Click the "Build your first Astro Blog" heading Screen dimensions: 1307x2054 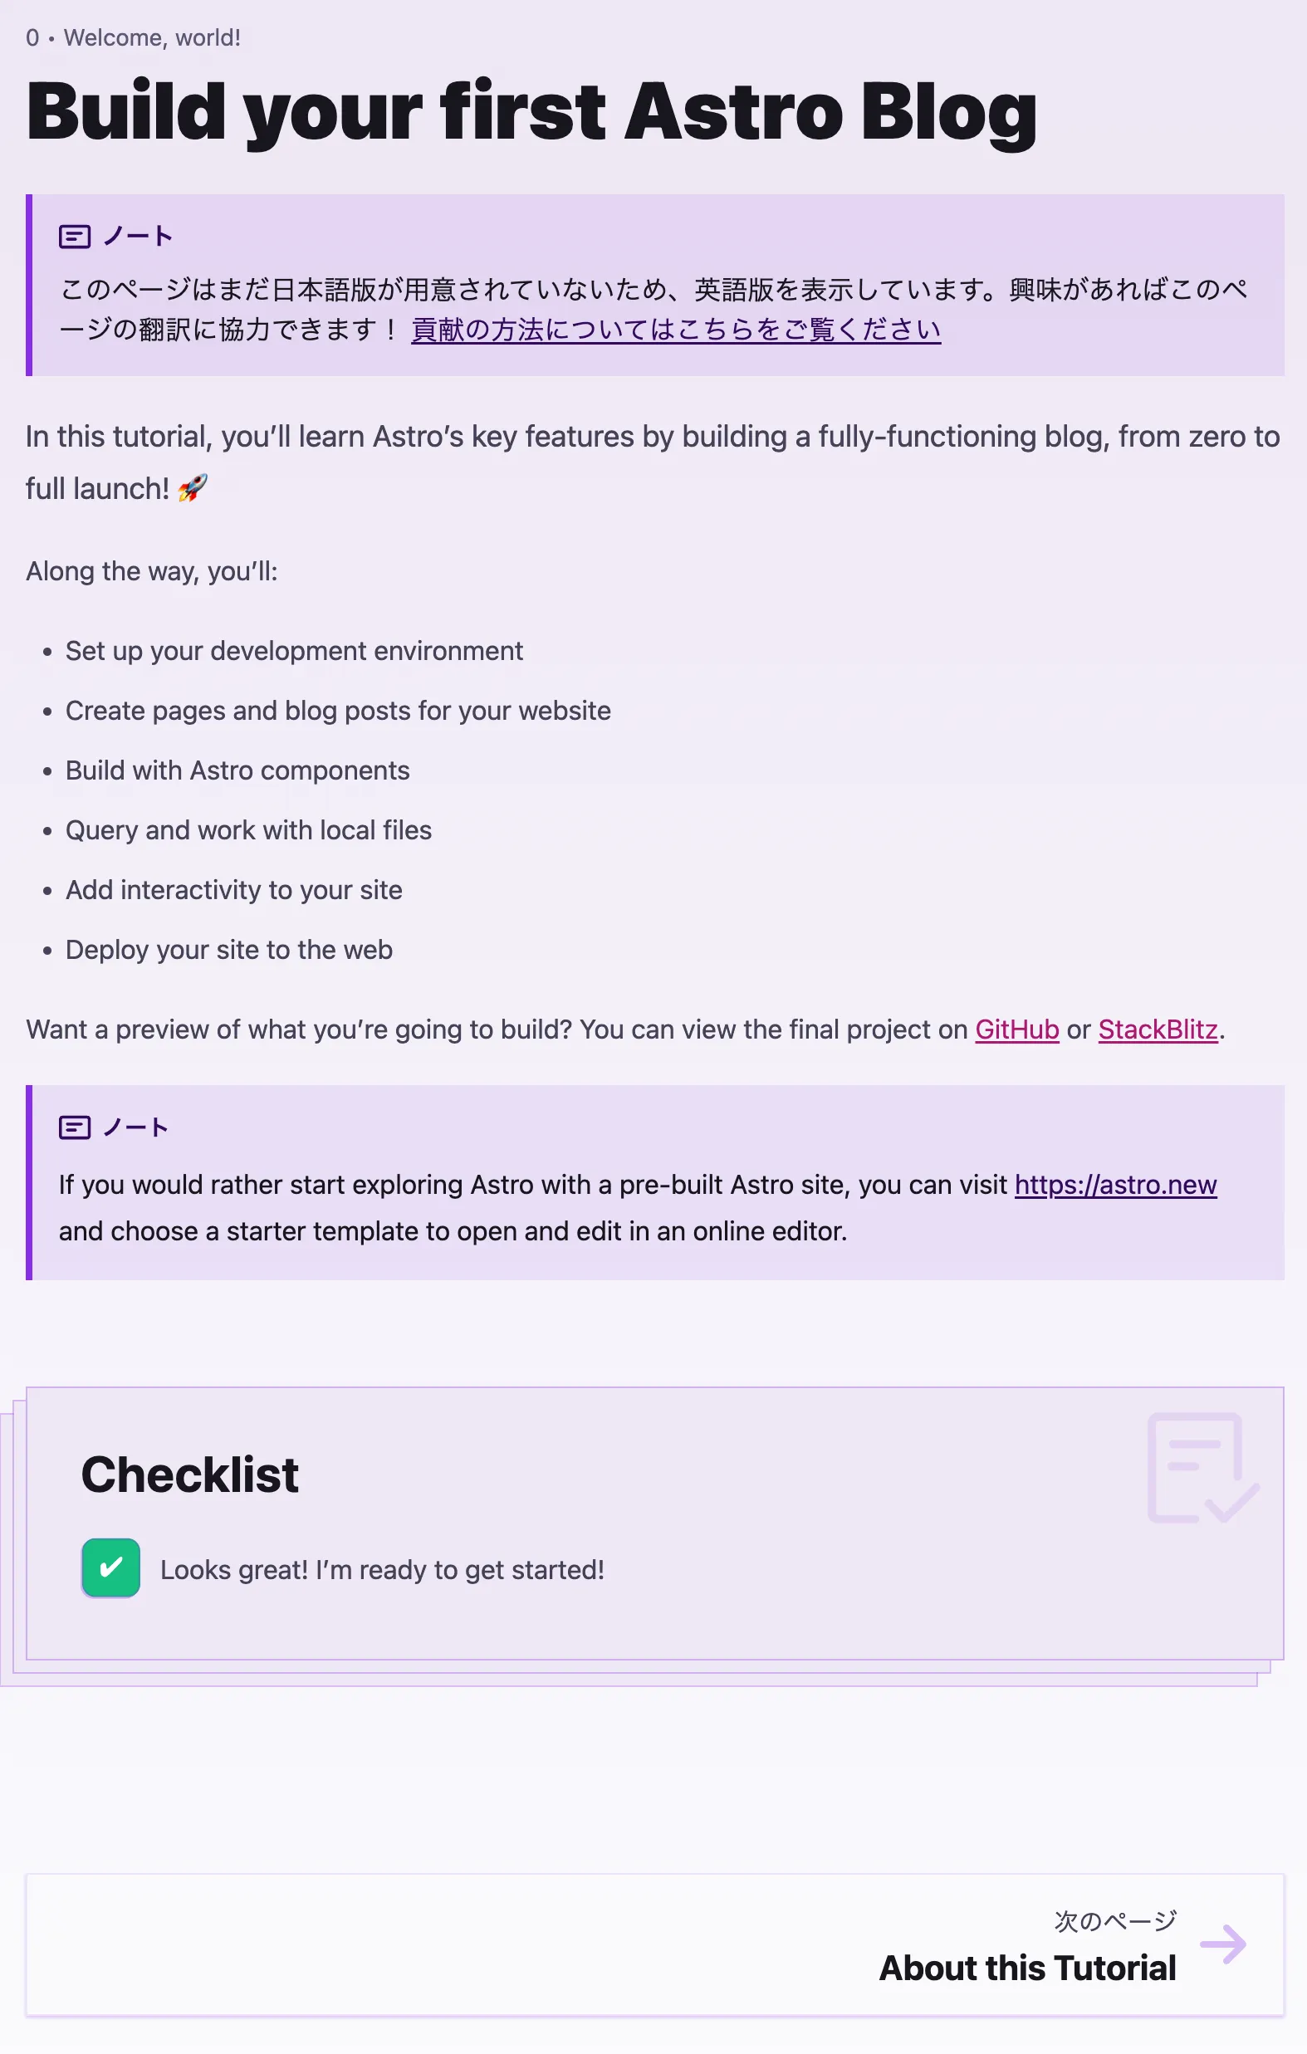pyautogui.click(x=531, y=112)
